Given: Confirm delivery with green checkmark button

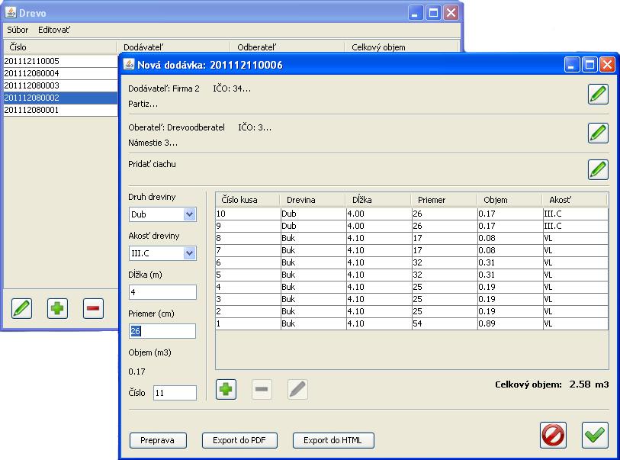Looking at the screenshot, I should 595,435.
